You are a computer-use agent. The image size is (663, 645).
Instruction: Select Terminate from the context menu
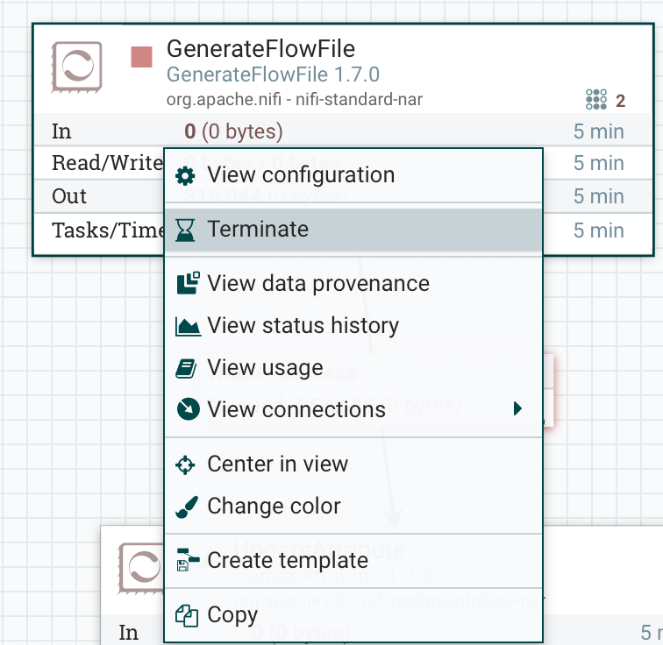pyautogui.click(x=258, y=230)
